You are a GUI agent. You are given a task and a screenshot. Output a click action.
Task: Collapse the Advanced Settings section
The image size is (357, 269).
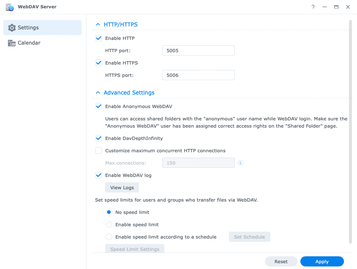coord(97,92)
